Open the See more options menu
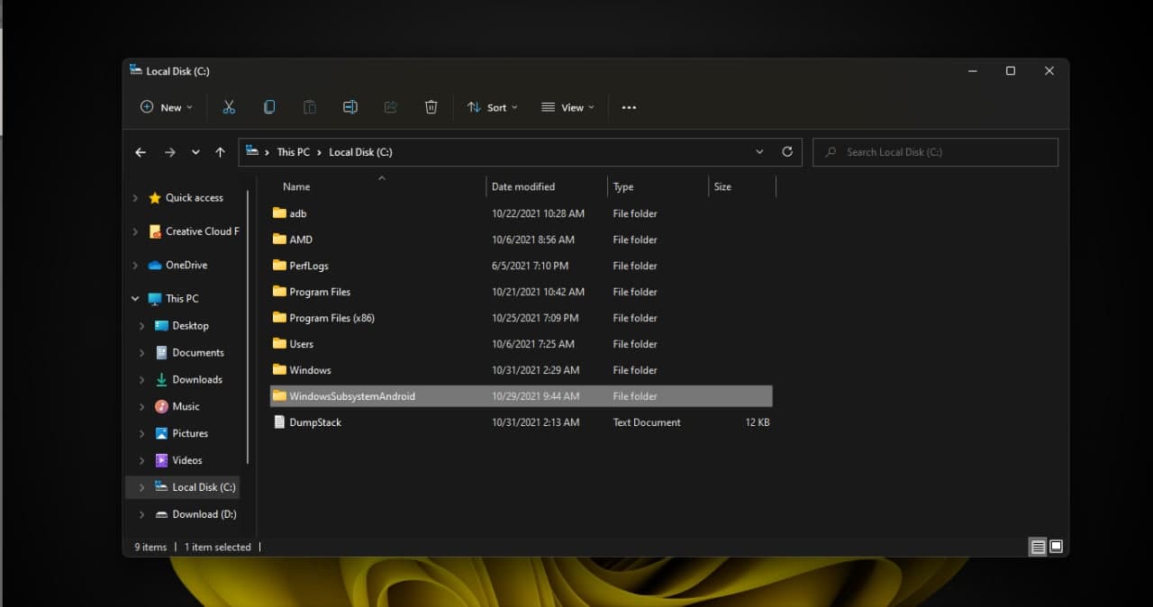This screenshot has height=607, width=1153. tap(629, 107)
